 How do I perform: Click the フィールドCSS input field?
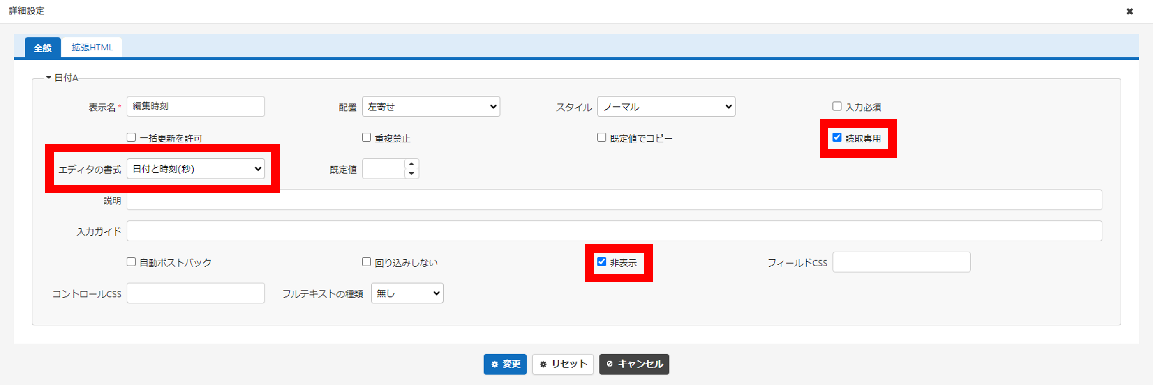[901, 262]
